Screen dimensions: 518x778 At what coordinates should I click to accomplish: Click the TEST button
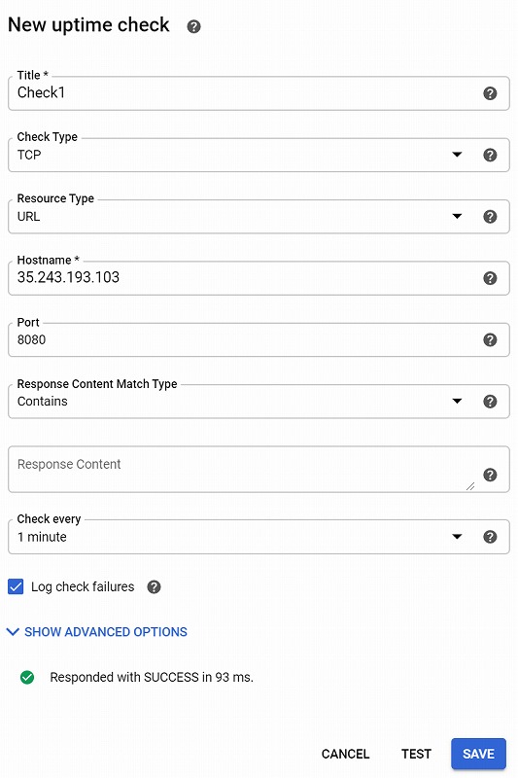(x=416, y=754)
